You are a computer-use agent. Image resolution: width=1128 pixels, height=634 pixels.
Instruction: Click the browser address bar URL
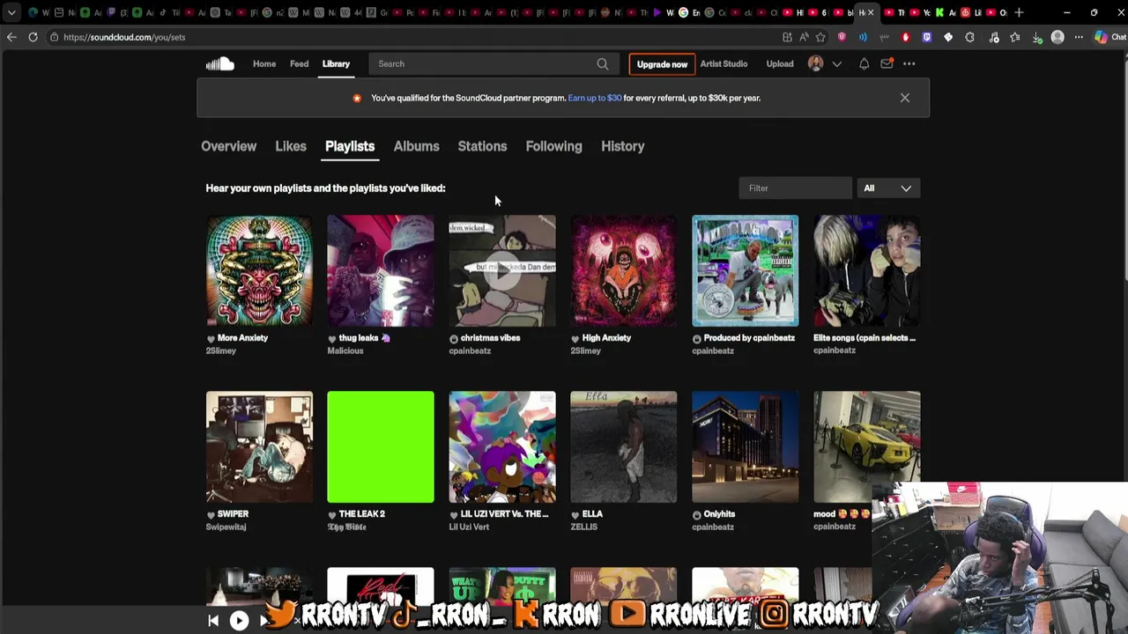124,37
